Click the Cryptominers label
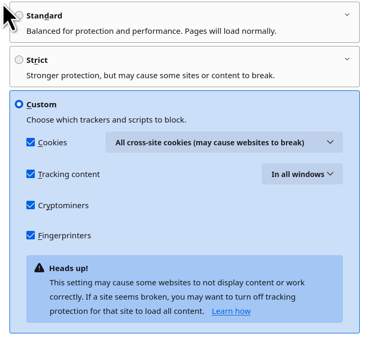This screenshot has width=383, height=344. (x=63, y=206)
